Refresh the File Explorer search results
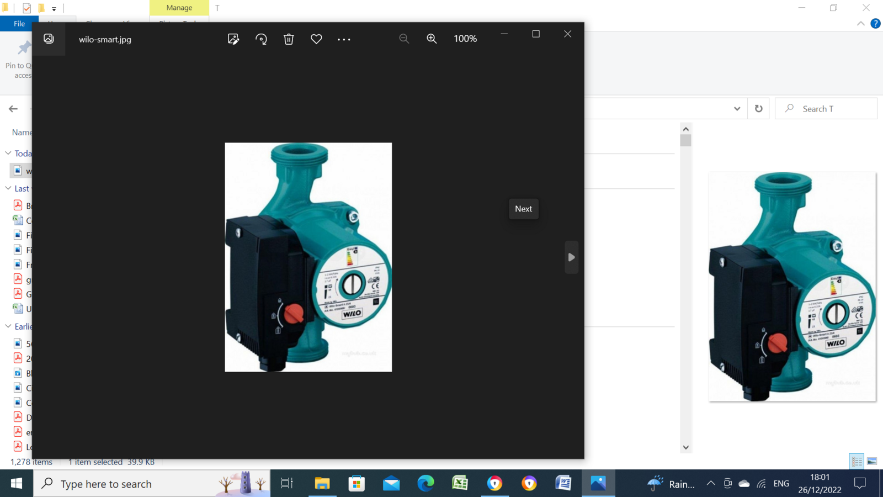This screenshot has height=497, width=883. click(x=758, y=108)
